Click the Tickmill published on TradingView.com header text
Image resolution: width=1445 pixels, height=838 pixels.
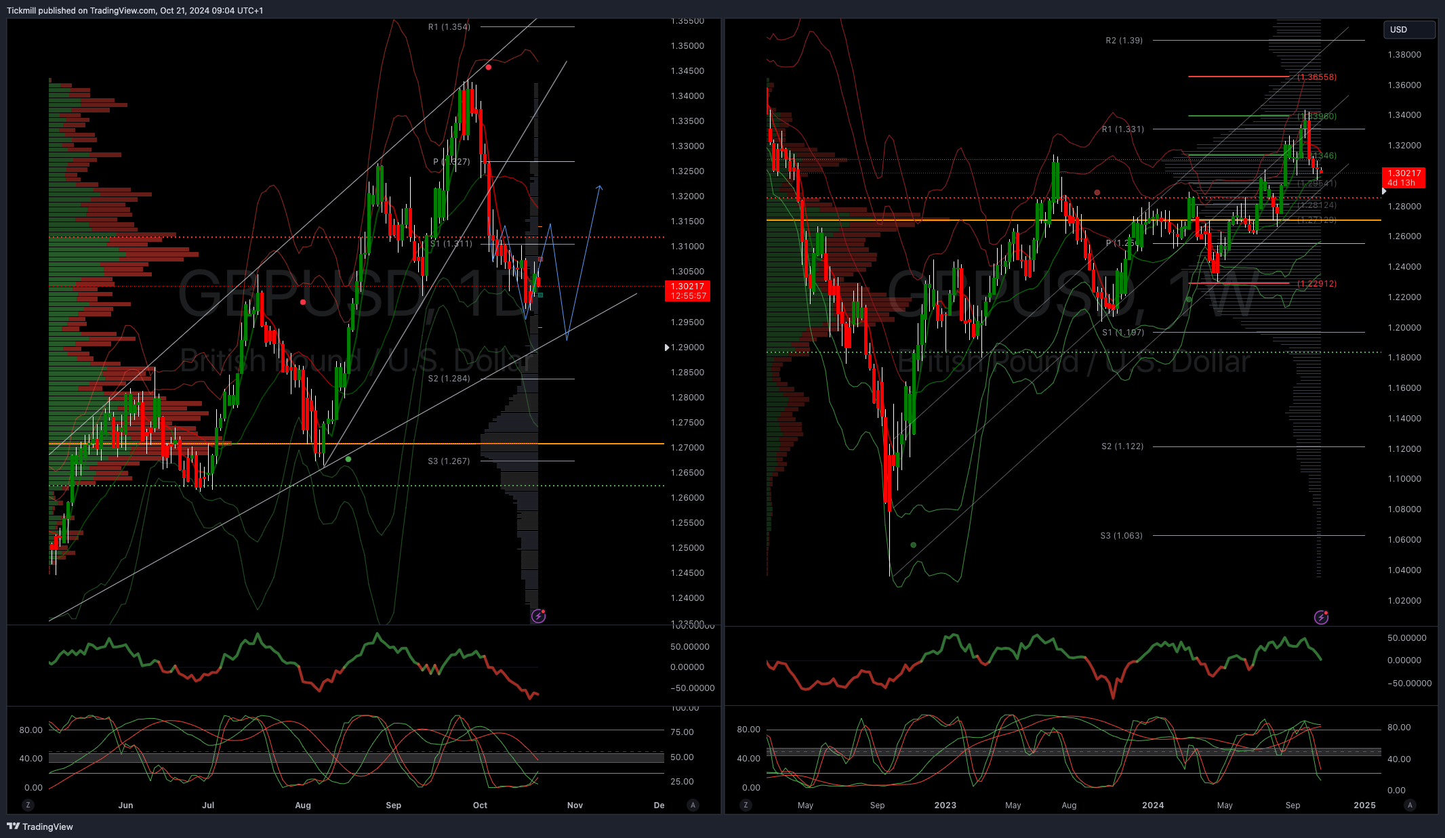tap(135, 10)
